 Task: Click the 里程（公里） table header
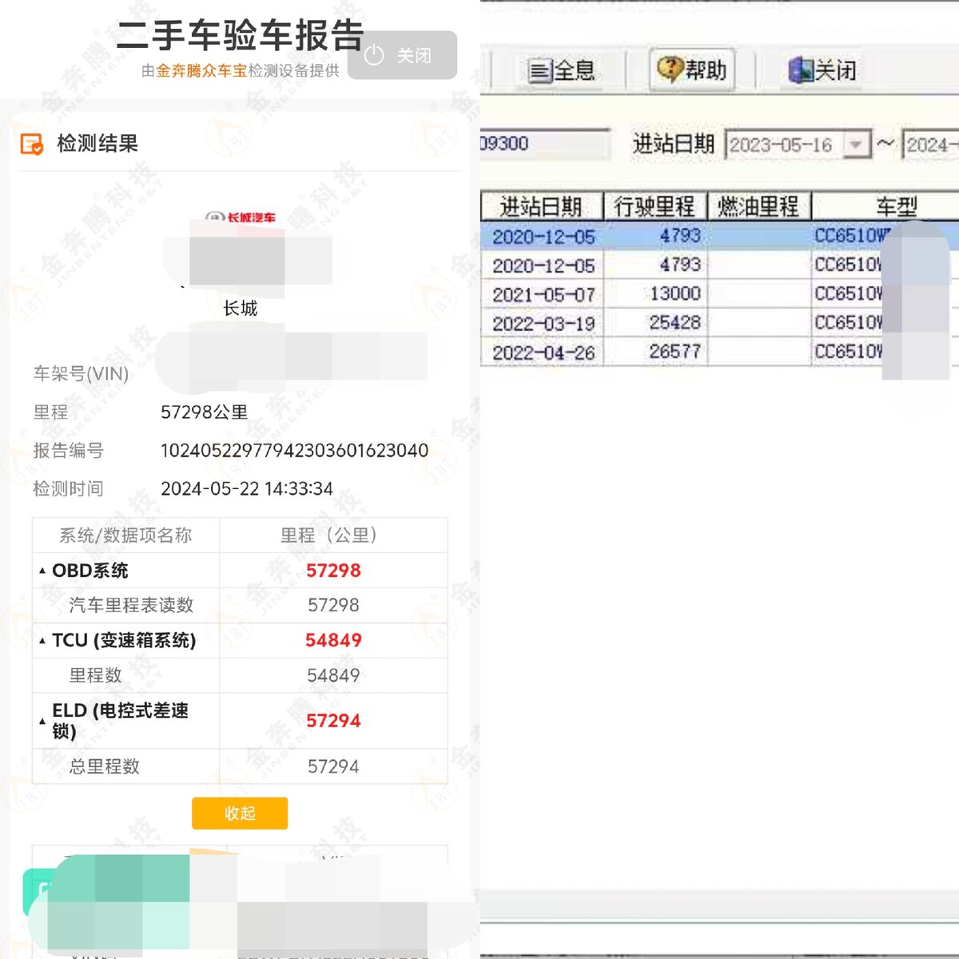click(x=333, y=535)
